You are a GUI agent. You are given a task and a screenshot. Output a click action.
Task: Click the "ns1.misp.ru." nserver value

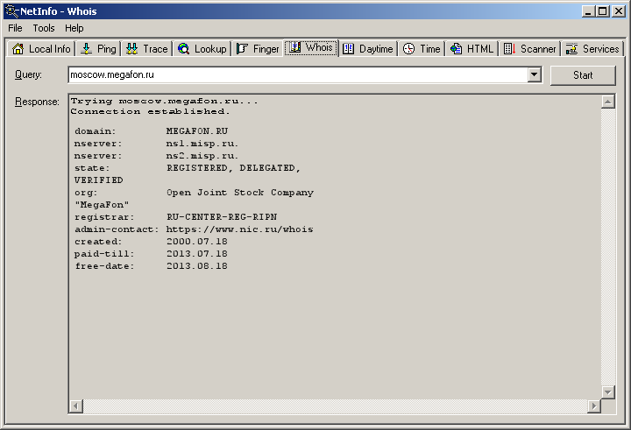point(202,144)
